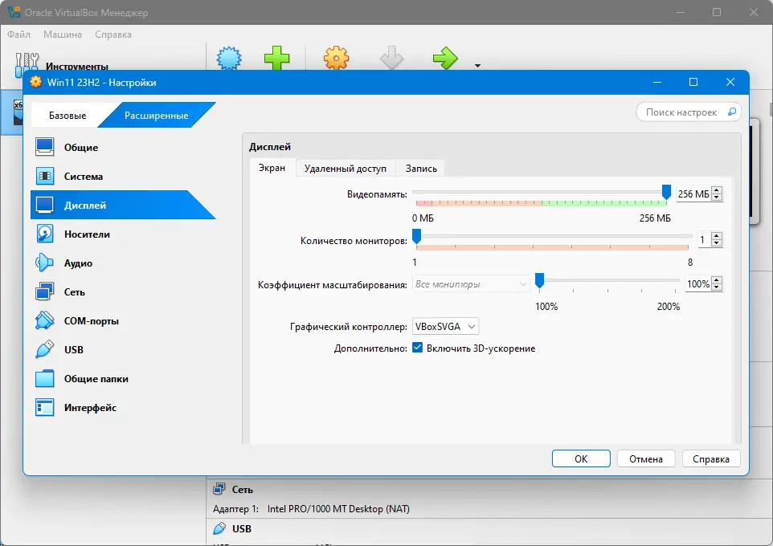The image size is (773, 546).
Task: Click the search magnifier icon in Поиск настроек
Action: click(x=732, y=112)
